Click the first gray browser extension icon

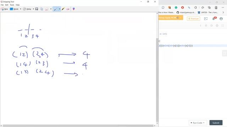point(163,7)
